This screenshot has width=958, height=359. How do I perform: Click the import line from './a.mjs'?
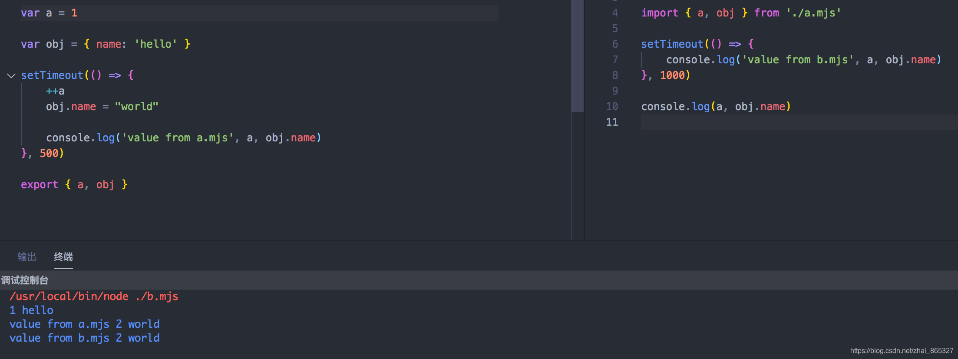click(741, 13)
